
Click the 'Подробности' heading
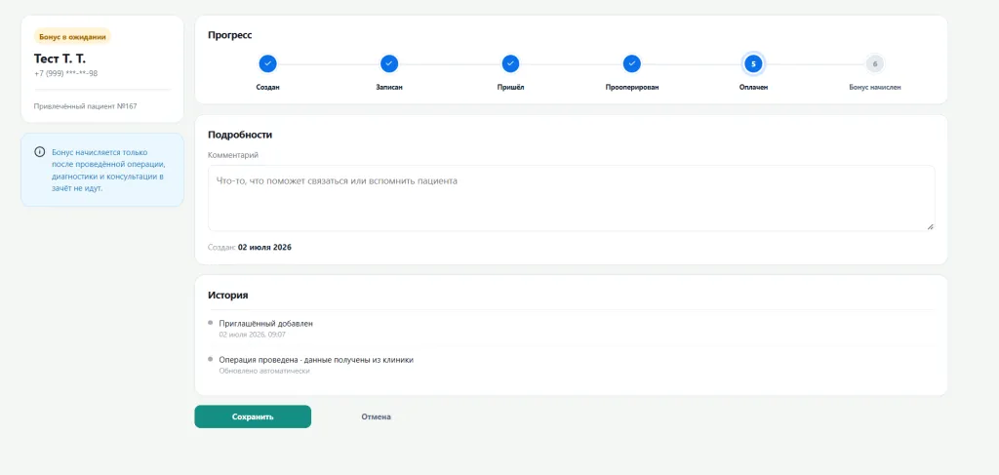(240, 135)
